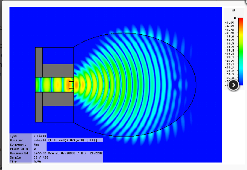Click the next image arrow button
The width and height of the screenshot is (247, 170).
click(233, 85)
